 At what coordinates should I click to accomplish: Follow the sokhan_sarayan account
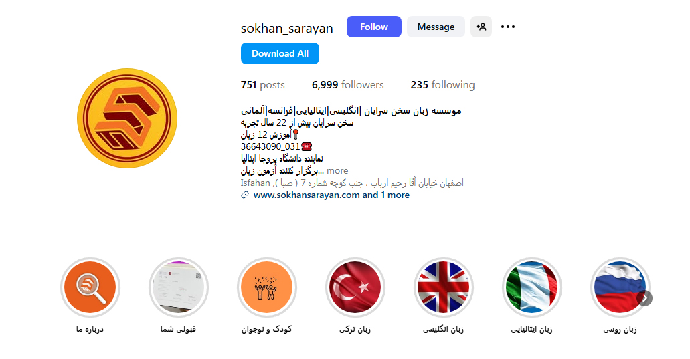(x=374, y=27)
